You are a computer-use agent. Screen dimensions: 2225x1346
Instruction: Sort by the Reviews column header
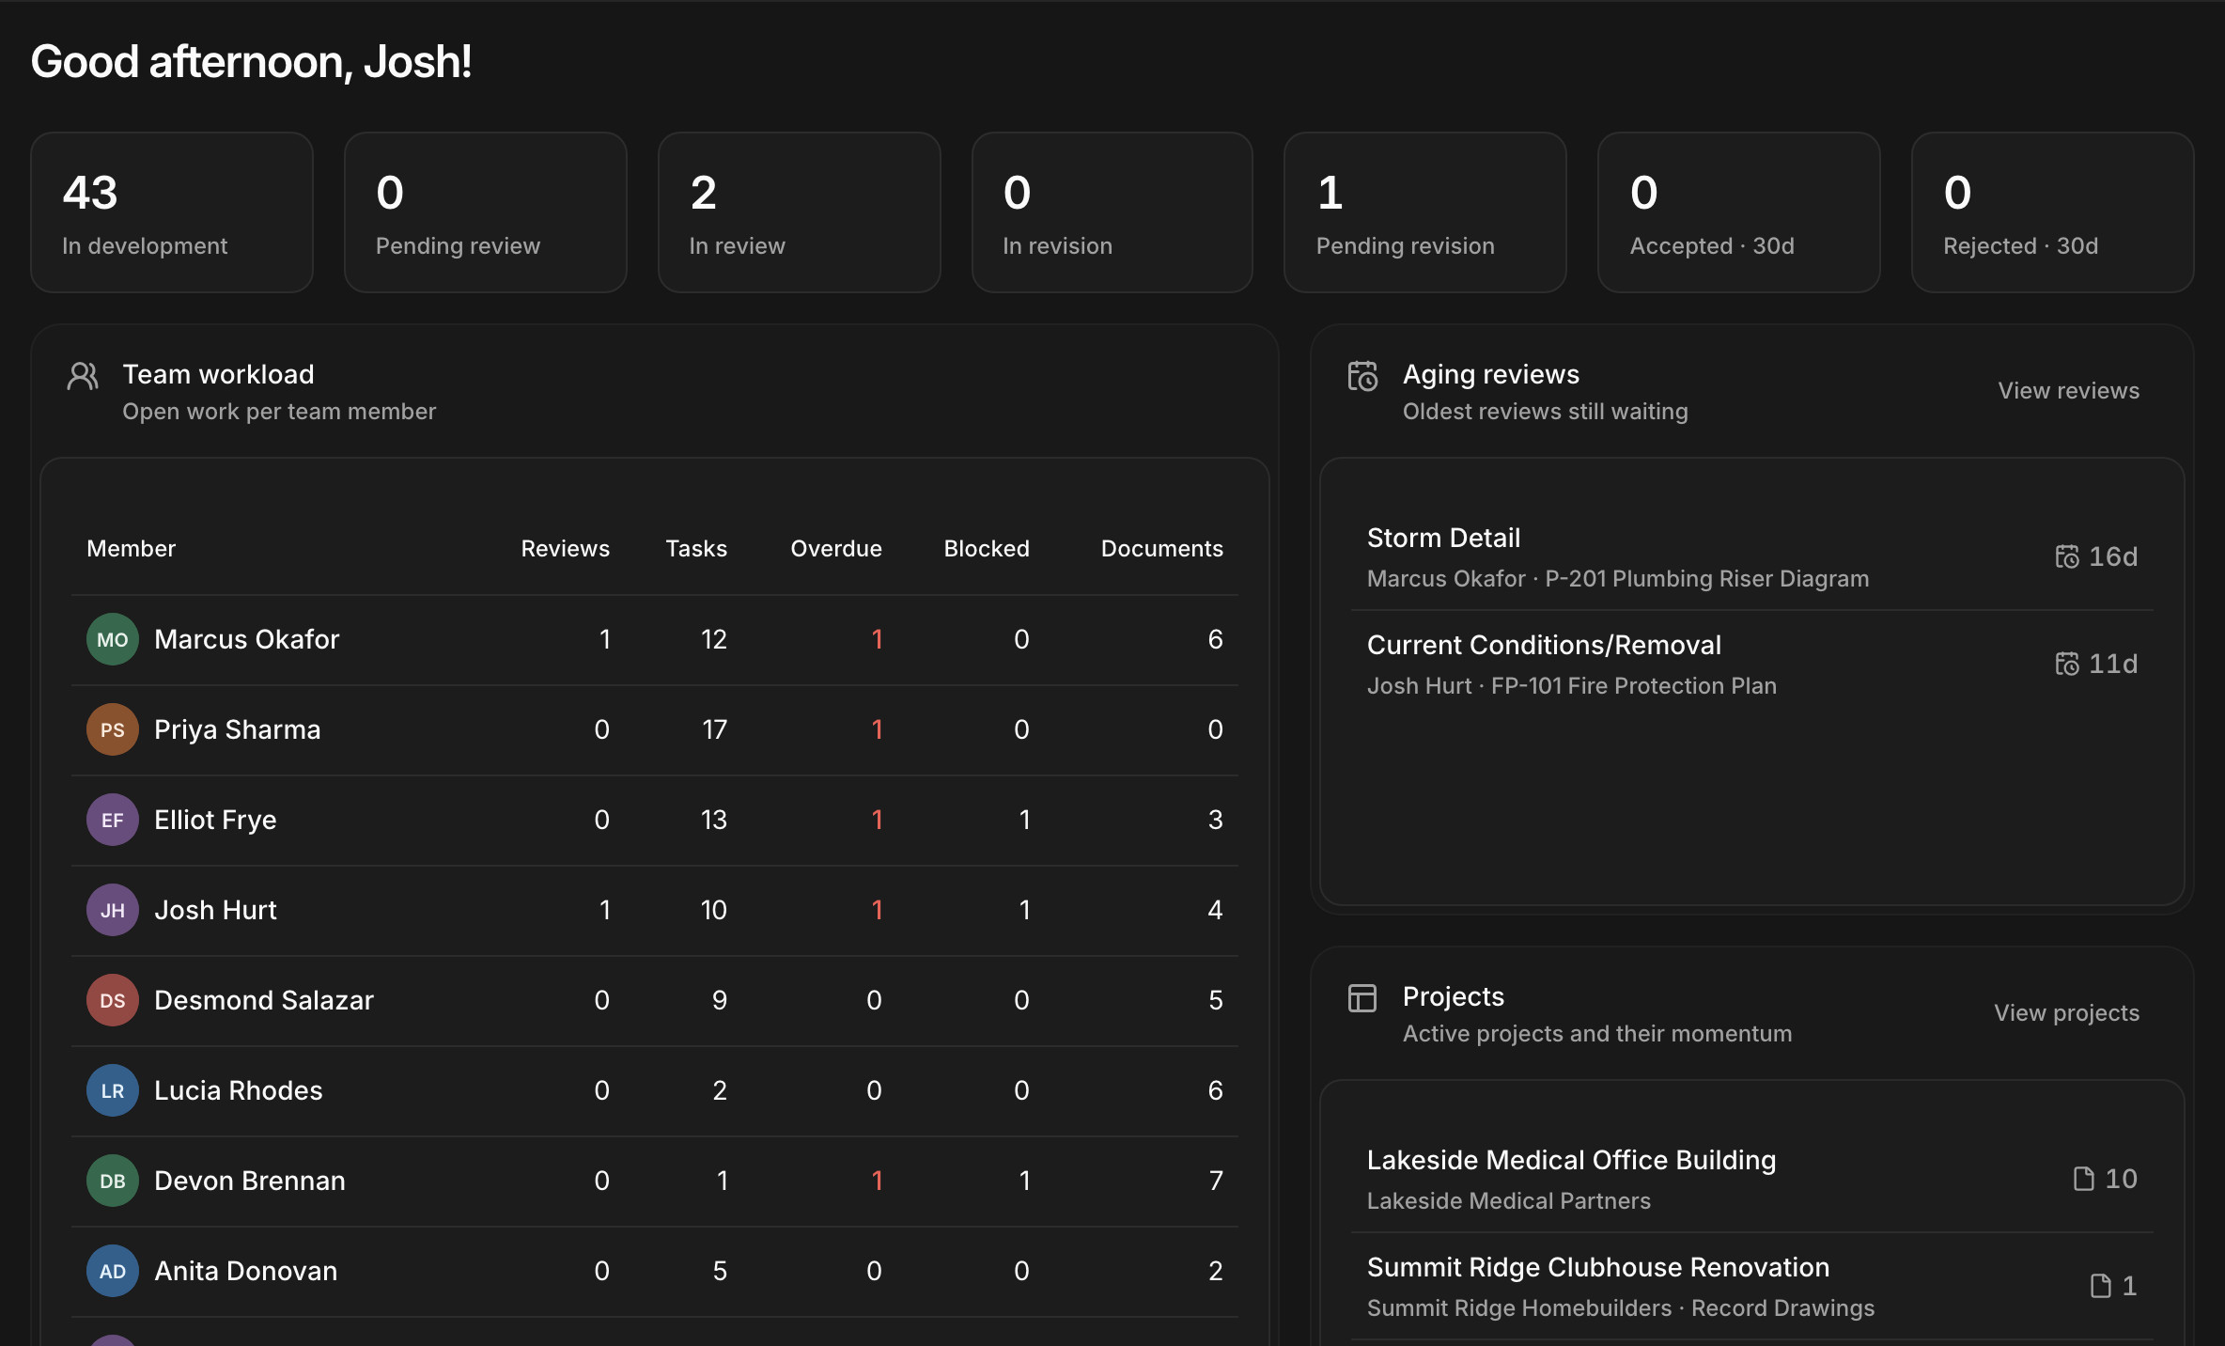click(x=565, y=549)
